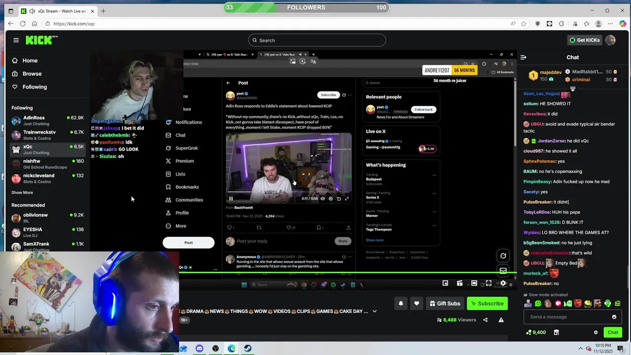Click the Get KICKs button

click(x=585, y=40)
